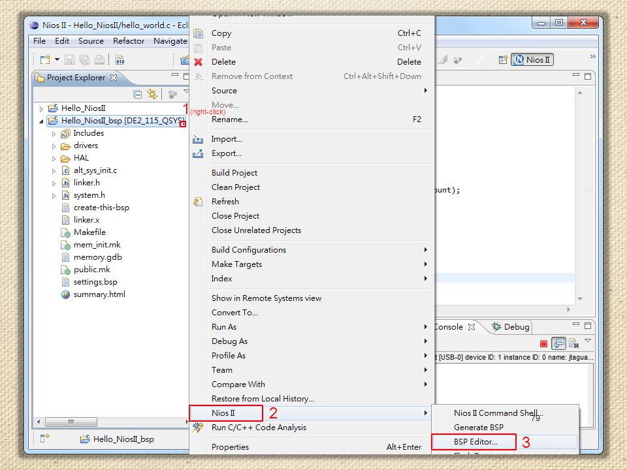
Task: Open Run As submenu
Action: click(x=312, y=327)
